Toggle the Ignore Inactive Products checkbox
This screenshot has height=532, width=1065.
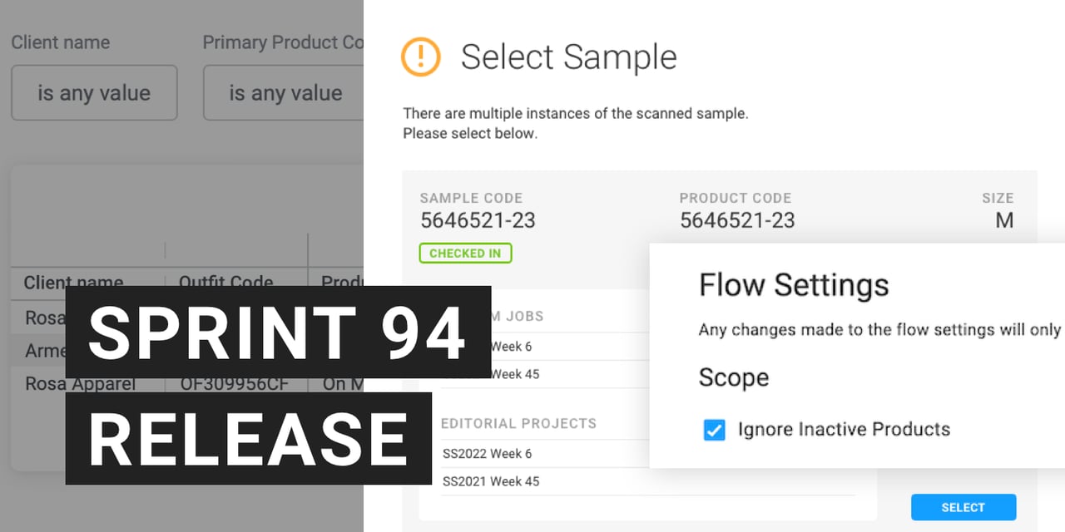click(714, 430)
